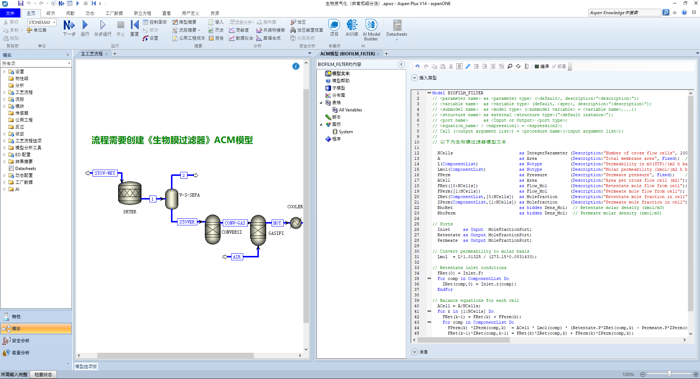Select the ACM模型 (BIOFILM_FILTER) tab
Screen dimensions: 700x379
[347, 54]
